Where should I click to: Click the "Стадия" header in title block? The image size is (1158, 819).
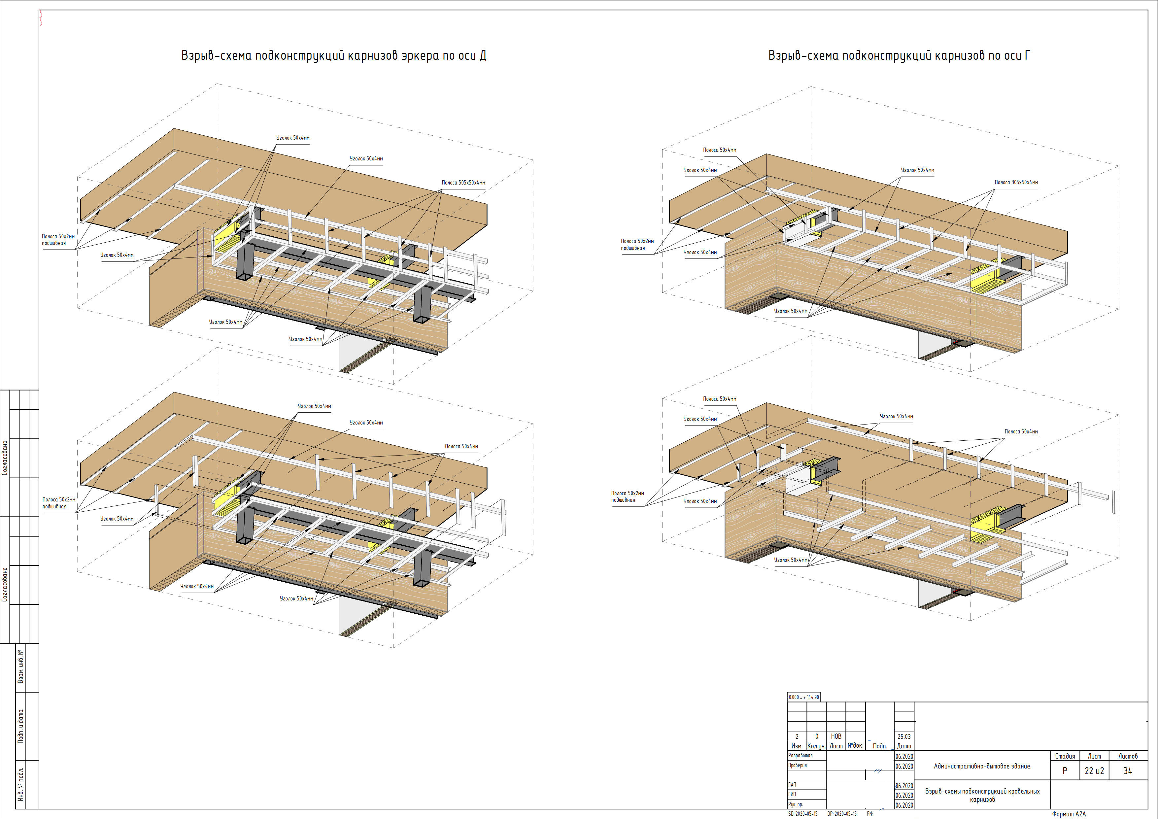[x=1065, y=756]
